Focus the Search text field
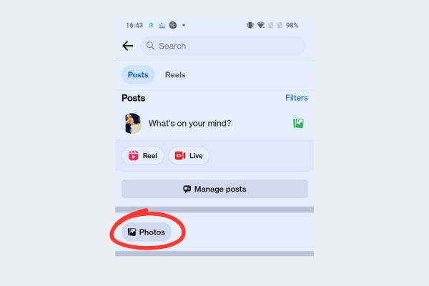 pos(223,46)
